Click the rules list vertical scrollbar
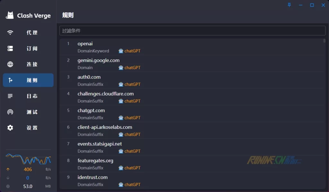 tap(324, 41)
